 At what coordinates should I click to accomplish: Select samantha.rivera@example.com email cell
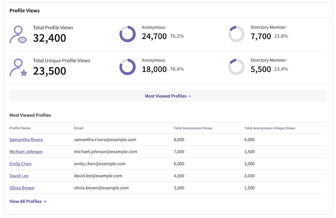pos(105,139)
